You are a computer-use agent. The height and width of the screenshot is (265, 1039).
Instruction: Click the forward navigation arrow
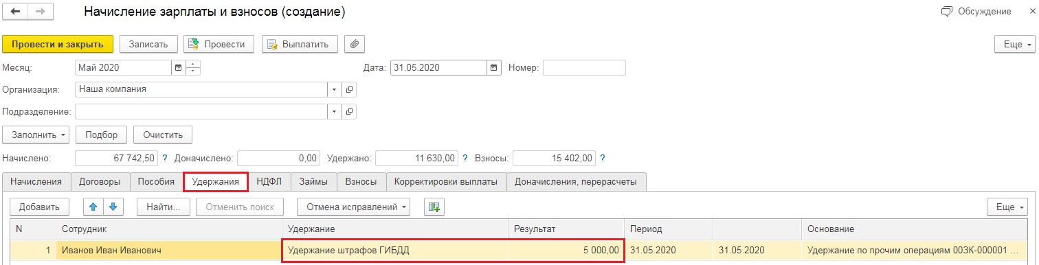[40, 12]
